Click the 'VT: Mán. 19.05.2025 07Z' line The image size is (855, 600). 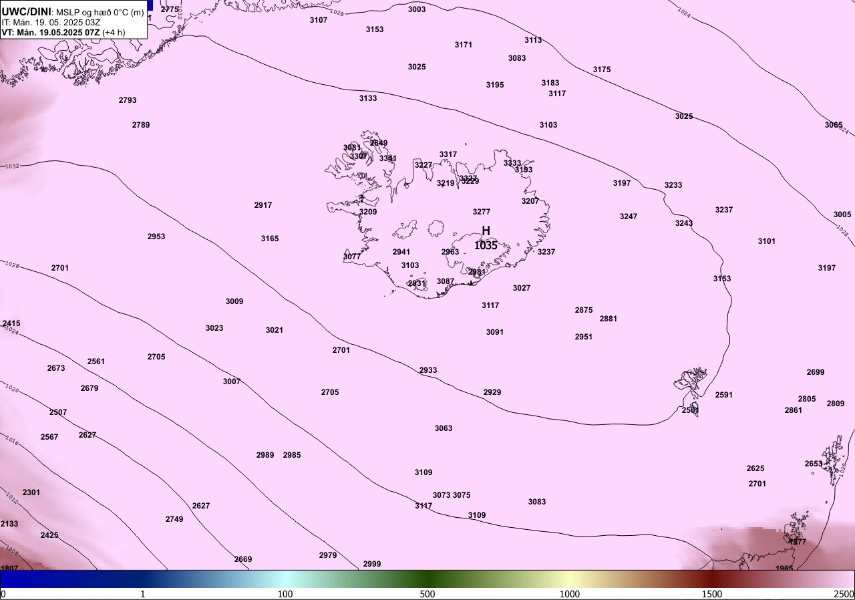pos(51,32)
